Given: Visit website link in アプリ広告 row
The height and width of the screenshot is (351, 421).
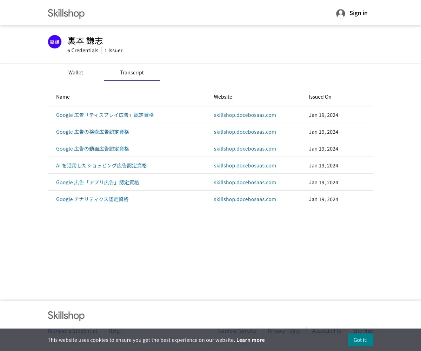Looking at the screenshot, I should [x=245, y=183].
